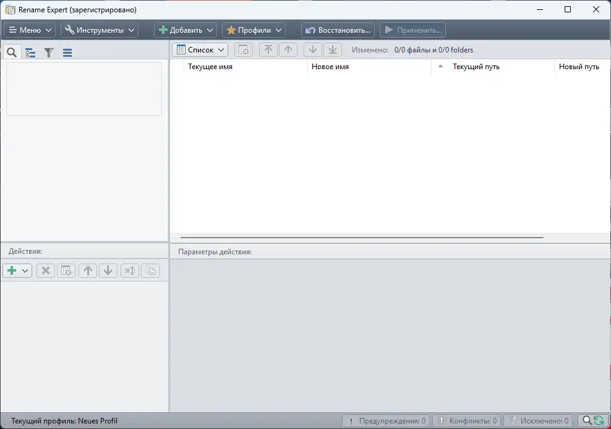Viewport: 611px width, 429px height.
Task: Open the Добавить dropdown
Action: click(186, 30)
